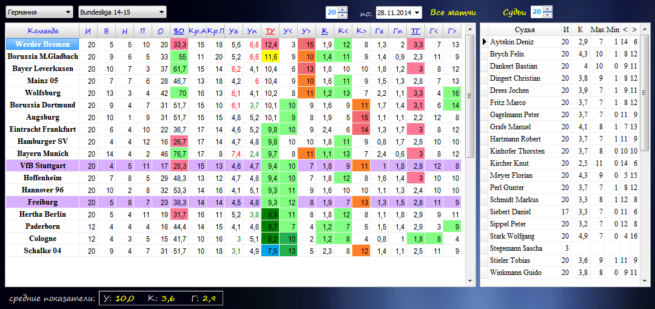Select the Wolfsburg team

42,93
